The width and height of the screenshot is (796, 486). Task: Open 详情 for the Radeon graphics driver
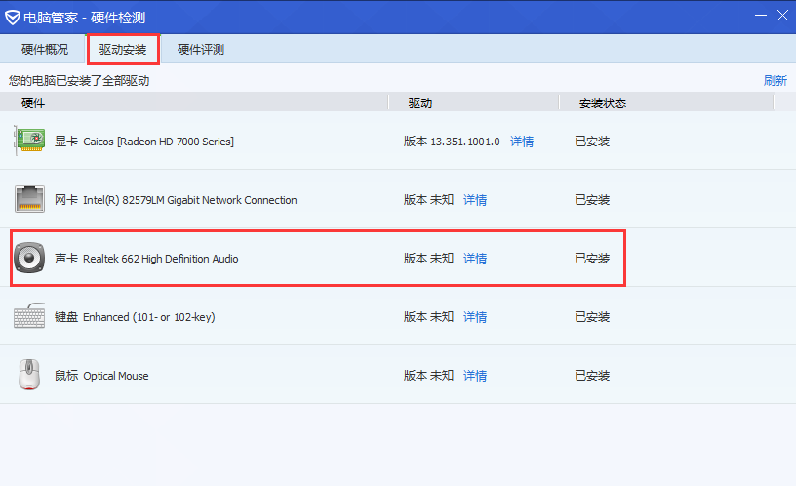pos(522,142)
